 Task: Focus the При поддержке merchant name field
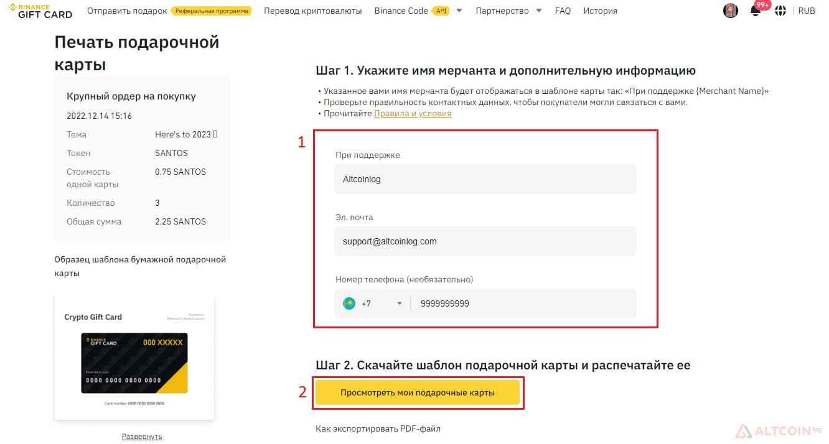click(x=485, y=179)
